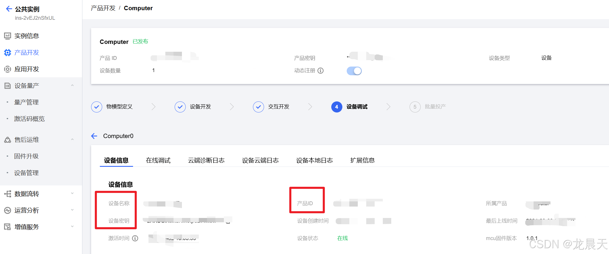Collapse the 售后运维 menu group
609x254 pixels.
72,139
